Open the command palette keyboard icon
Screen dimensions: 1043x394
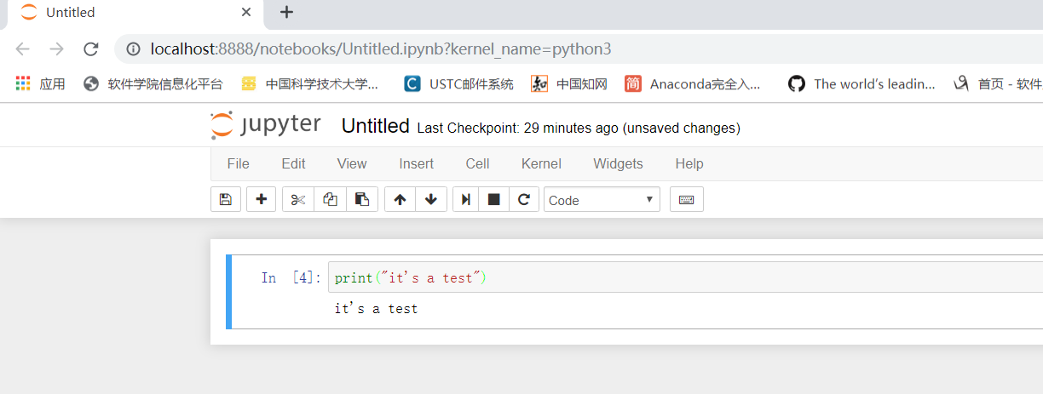pos(686,199)
